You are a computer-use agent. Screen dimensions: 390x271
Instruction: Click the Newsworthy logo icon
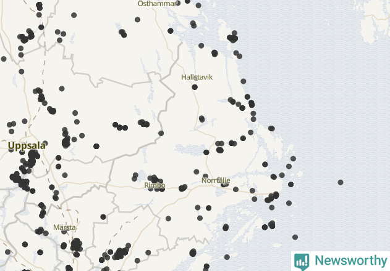point(302,262)
